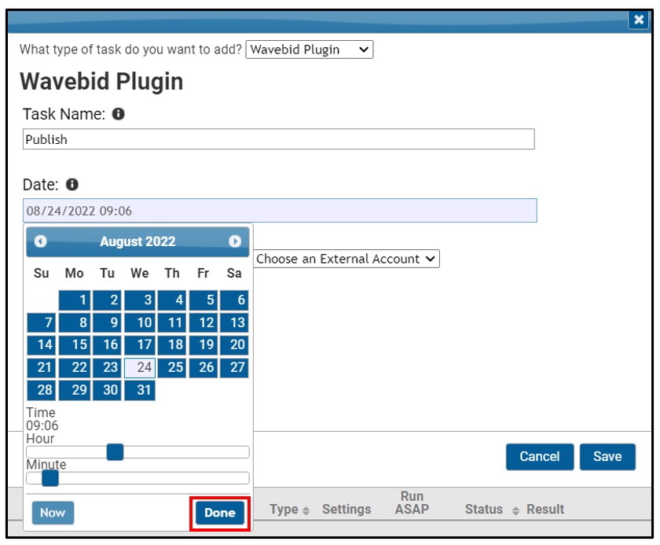Select August 26 in the calendar
The image size is (660, 545).
pyautogui.click(x=203, y=368)
